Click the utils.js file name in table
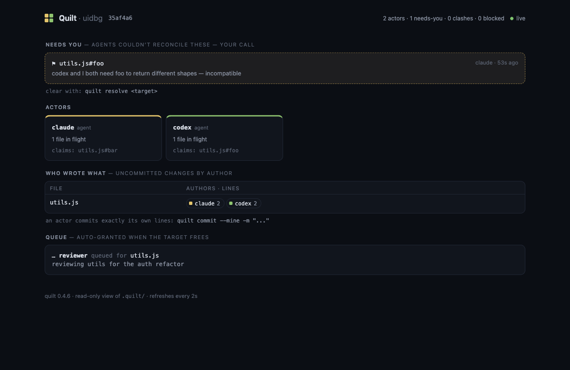Image resolution: width=570 pixels, height=370 pixels. (64, 203)
